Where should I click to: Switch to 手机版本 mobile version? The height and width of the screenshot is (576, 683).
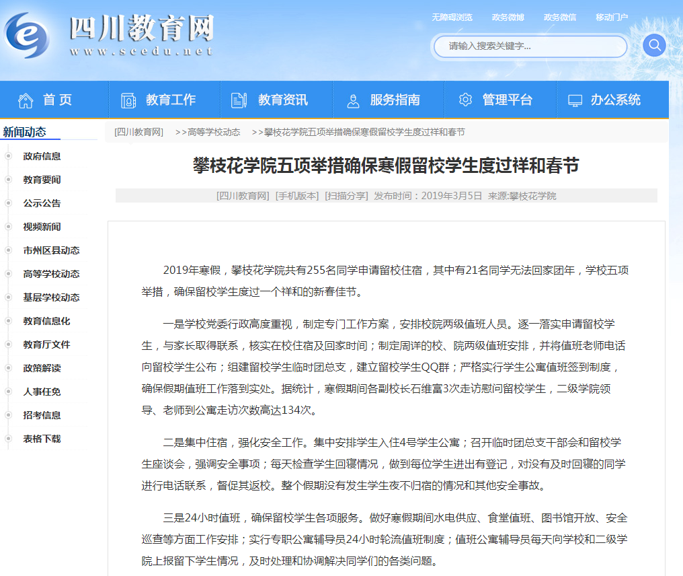pyautogui.click(x=297, y=196)
